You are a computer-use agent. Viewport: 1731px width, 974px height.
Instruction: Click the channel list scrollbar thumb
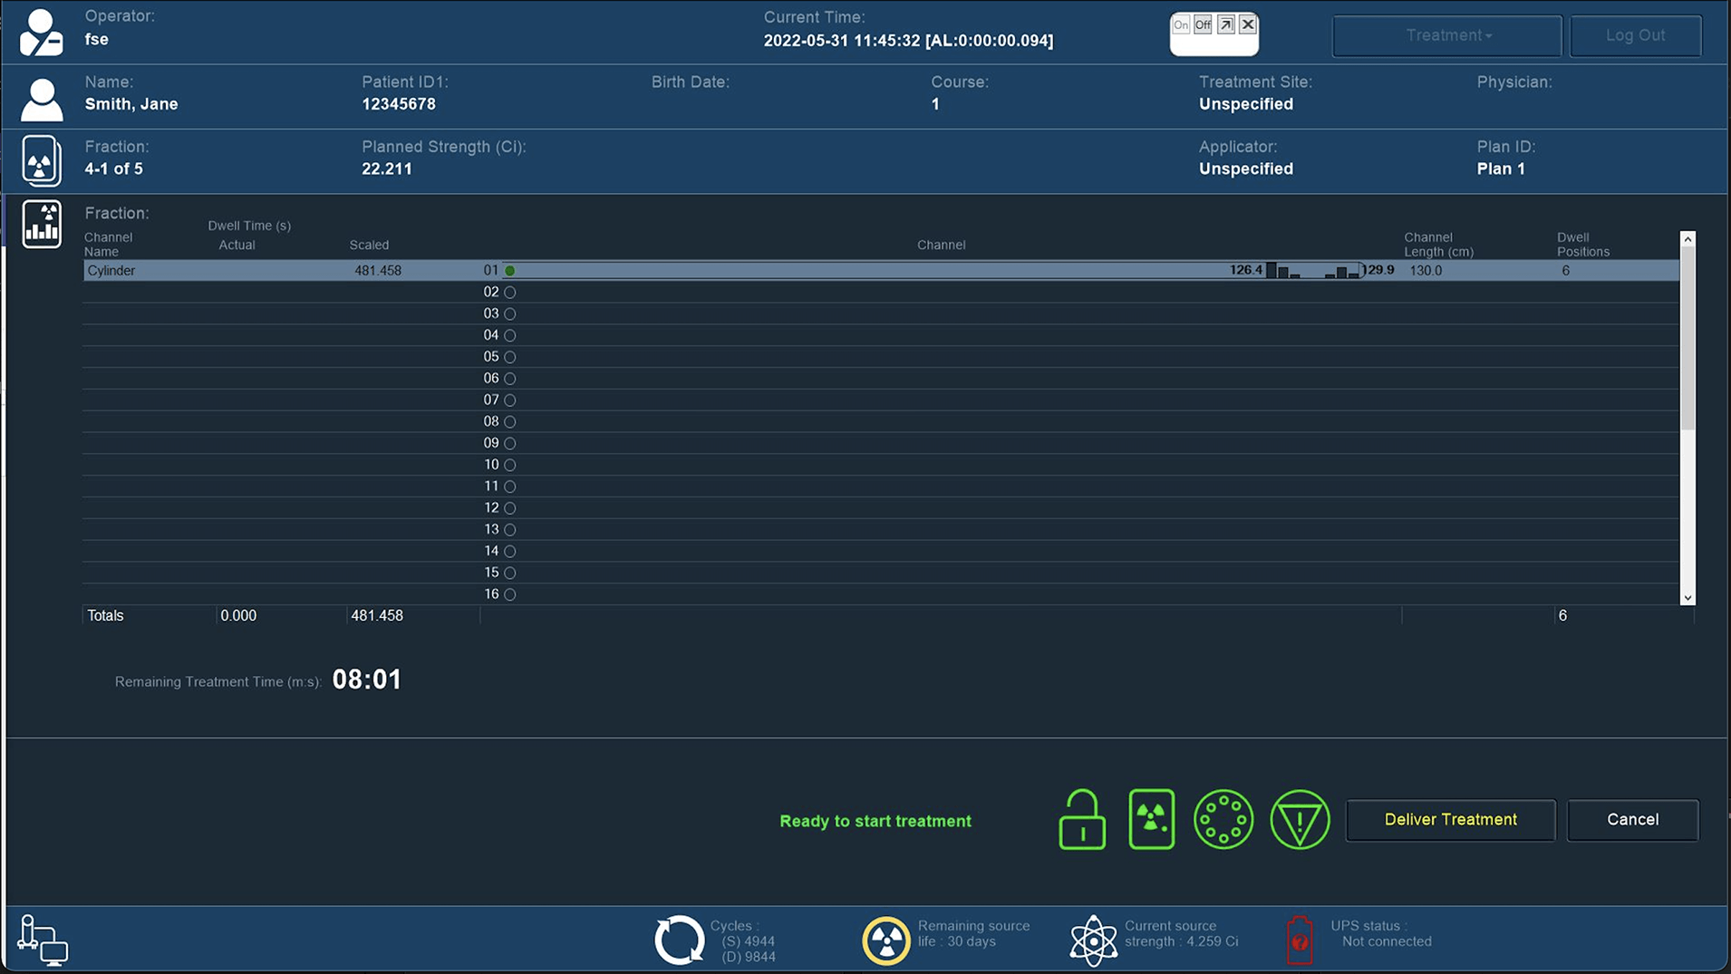[x=1687, y=338]
